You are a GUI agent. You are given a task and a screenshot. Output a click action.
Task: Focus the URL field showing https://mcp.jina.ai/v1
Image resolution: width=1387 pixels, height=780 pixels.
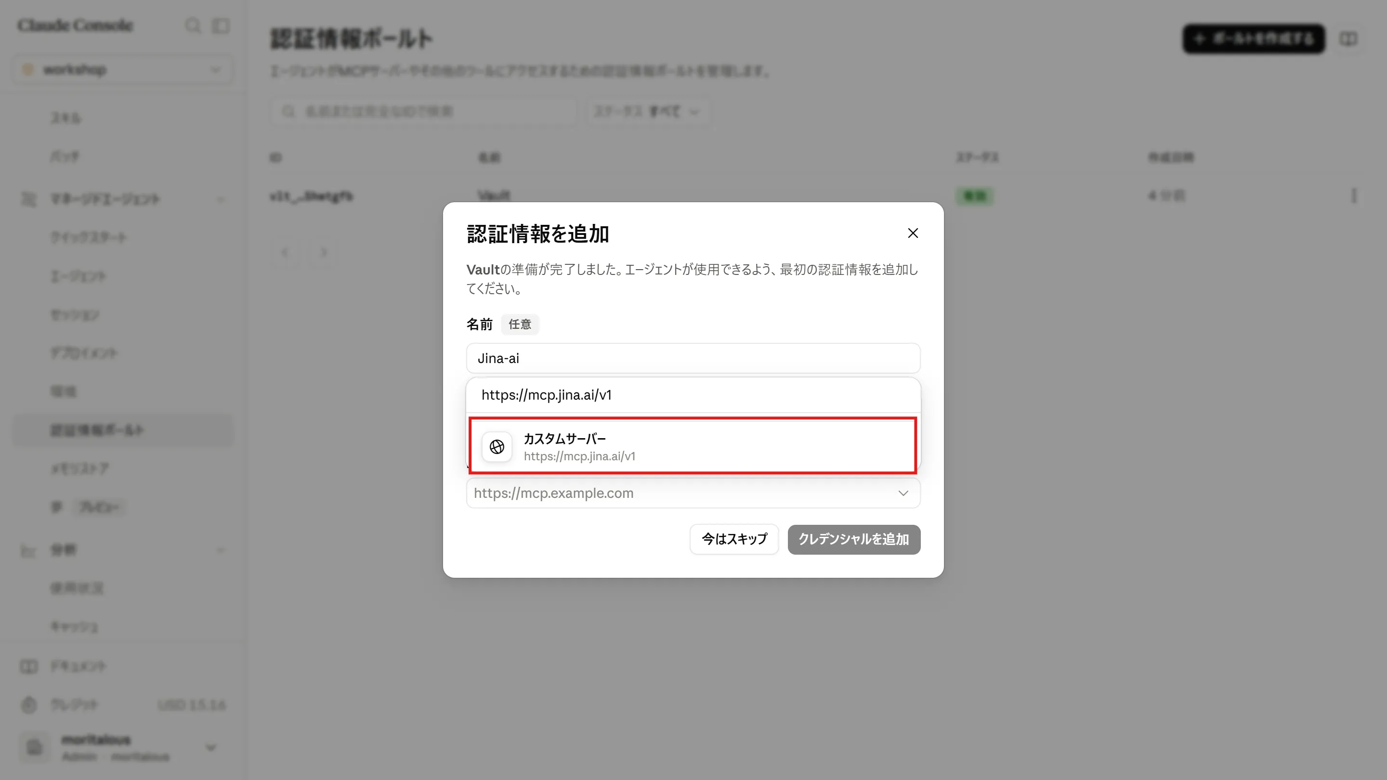[x=693, y=395]
